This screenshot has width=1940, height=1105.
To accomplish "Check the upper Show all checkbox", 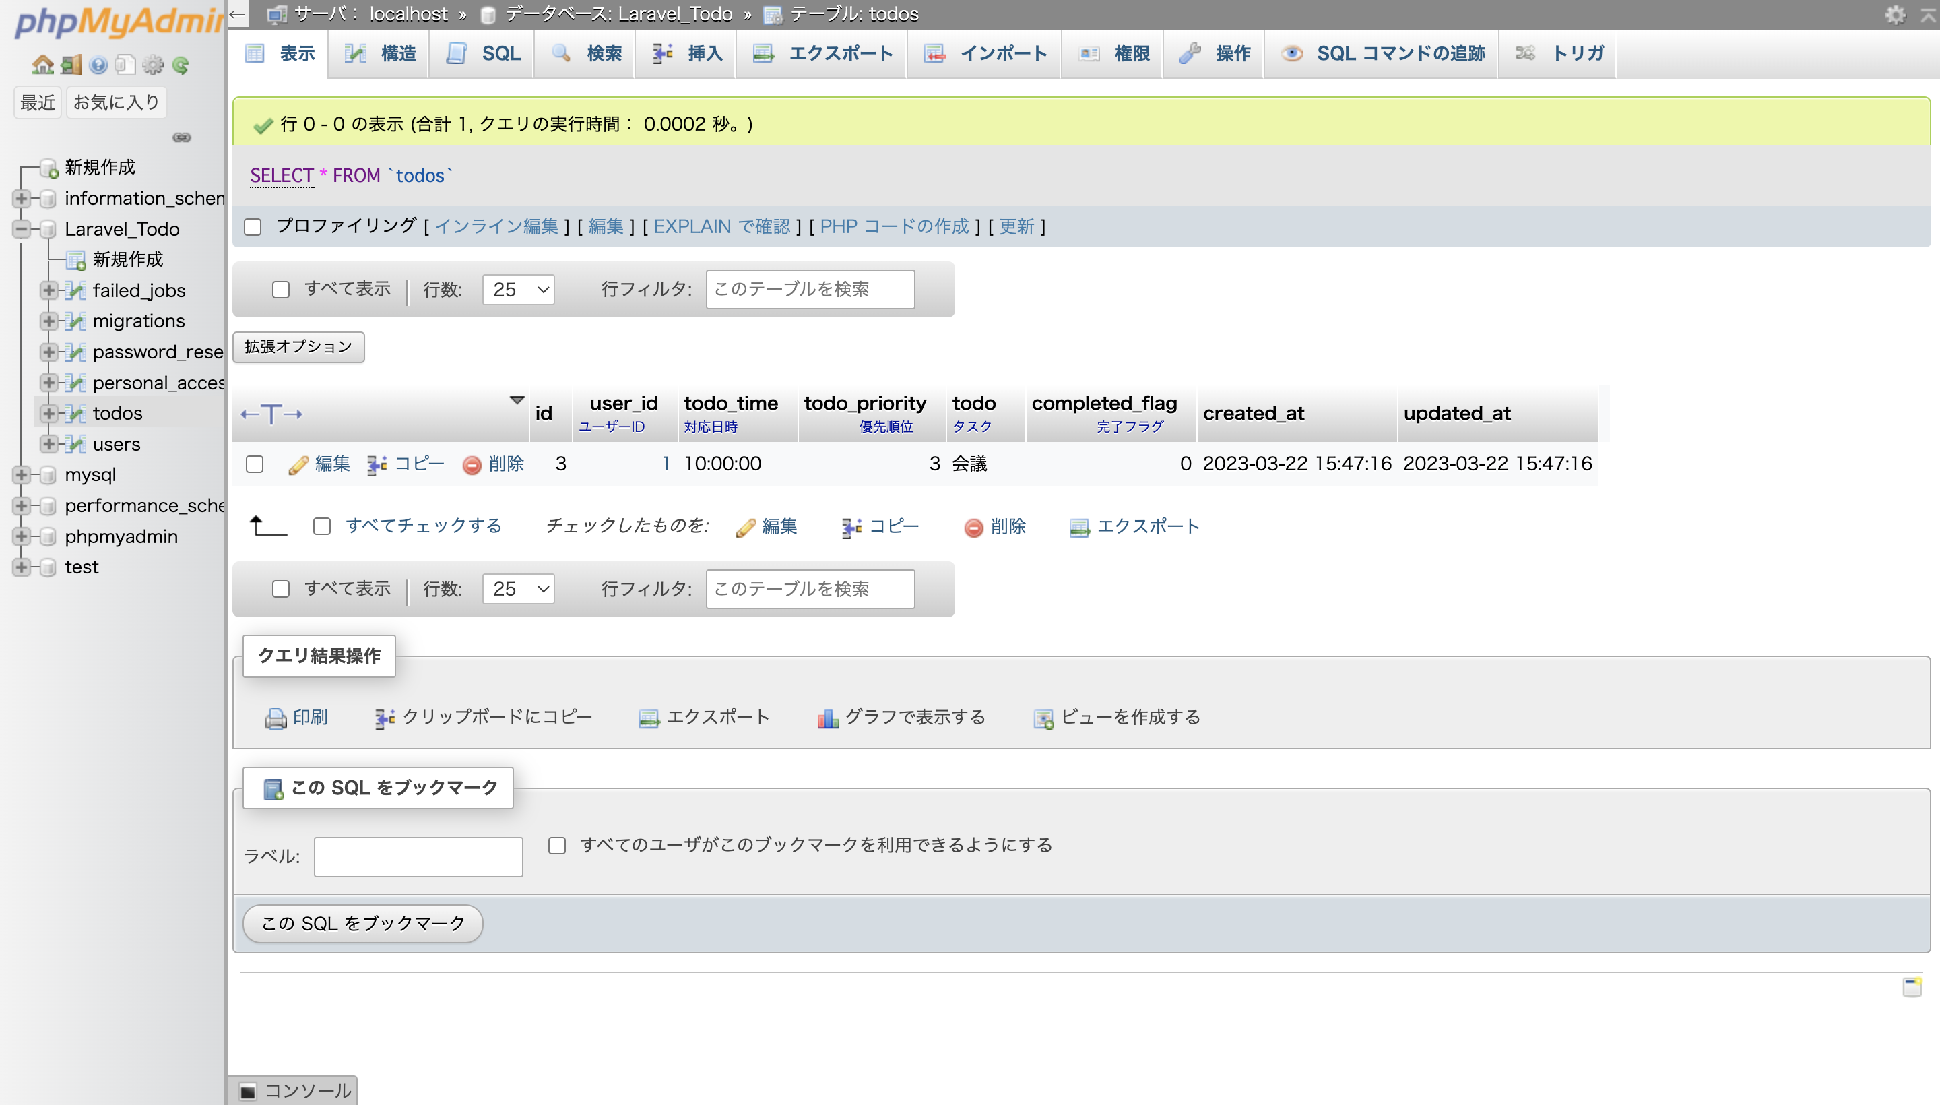I will pos(281,290).
